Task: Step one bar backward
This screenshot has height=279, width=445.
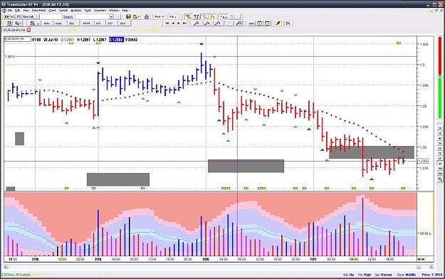Action: 173,23
